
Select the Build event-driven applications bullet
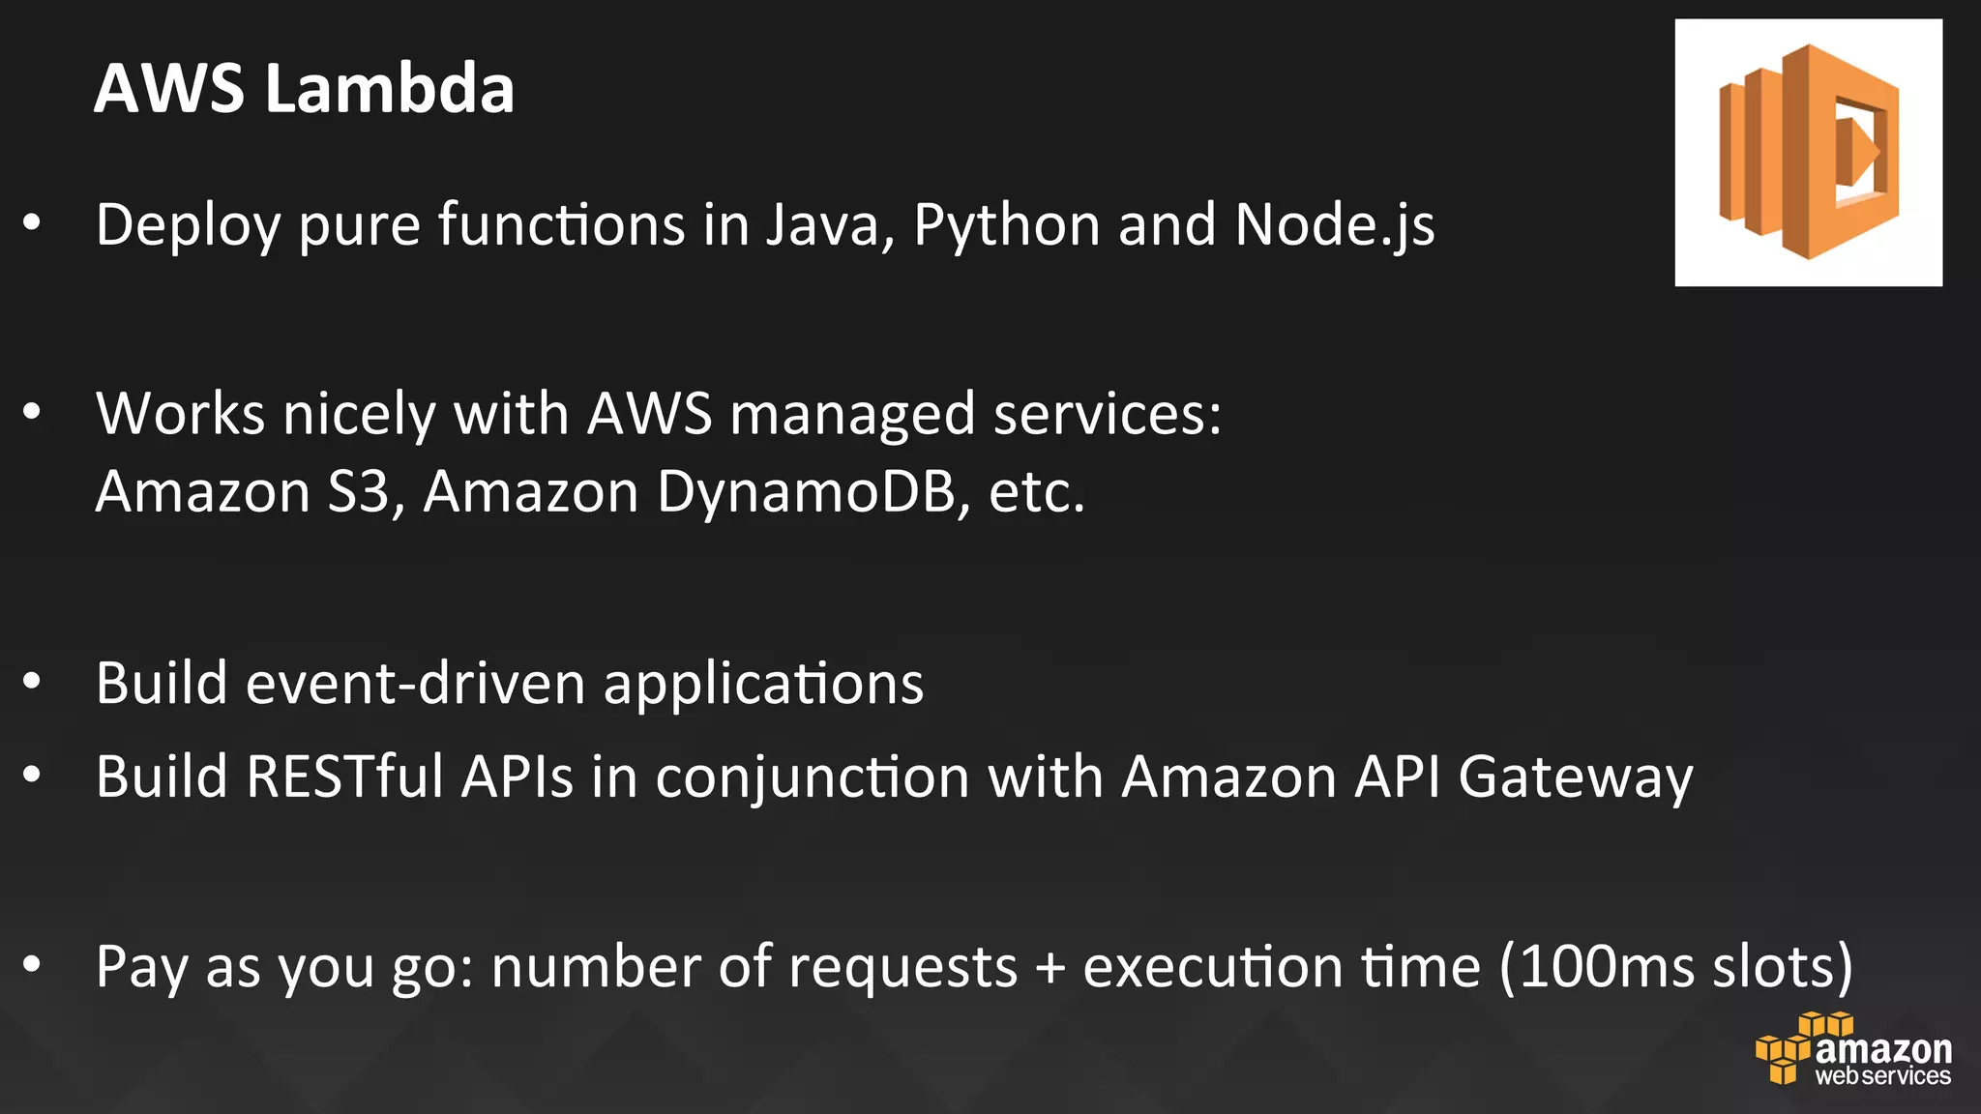tap(510, 684)
